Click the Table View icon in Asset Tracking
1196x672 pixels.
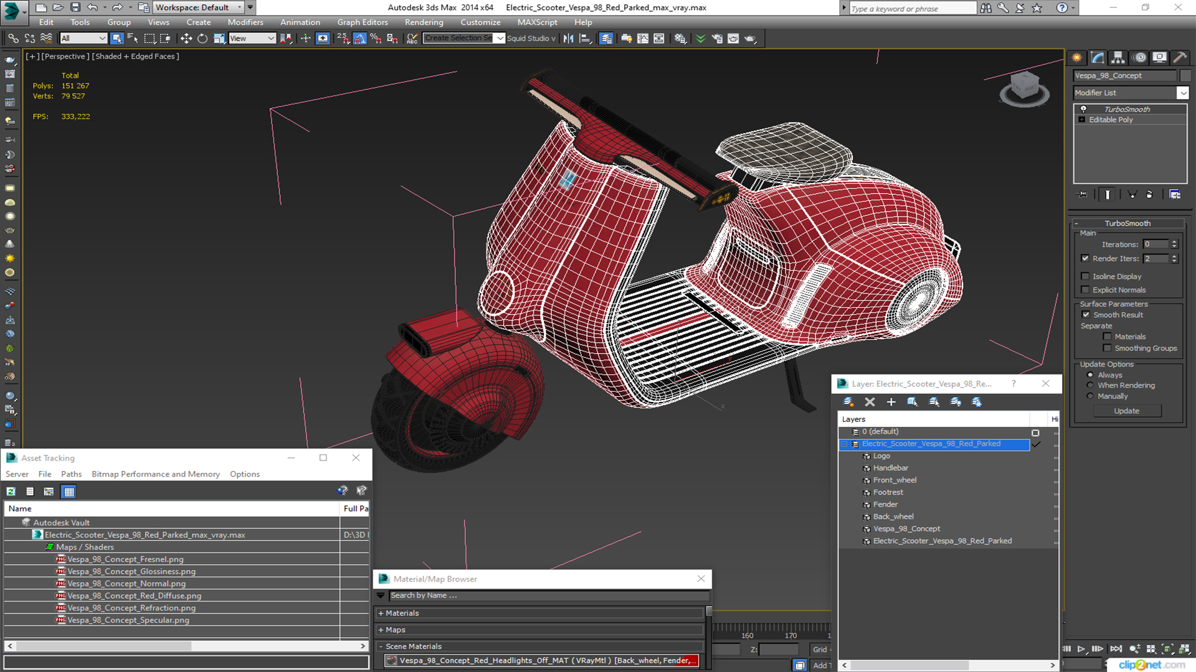click(x=69, y=492)
